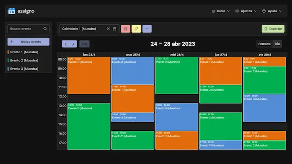The image size is (292, 164).
Task: Click the yellow edit pencil button
Action: point(136,29)
